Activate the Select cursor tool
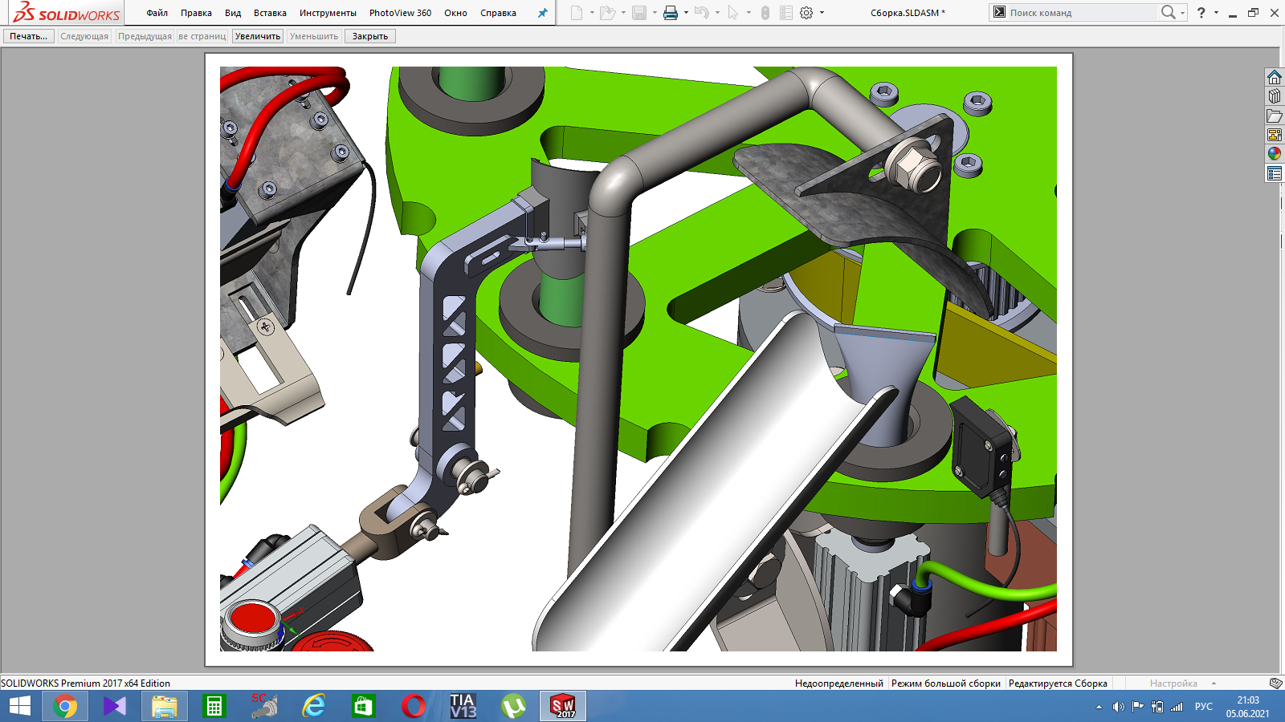 click(732, 13)
